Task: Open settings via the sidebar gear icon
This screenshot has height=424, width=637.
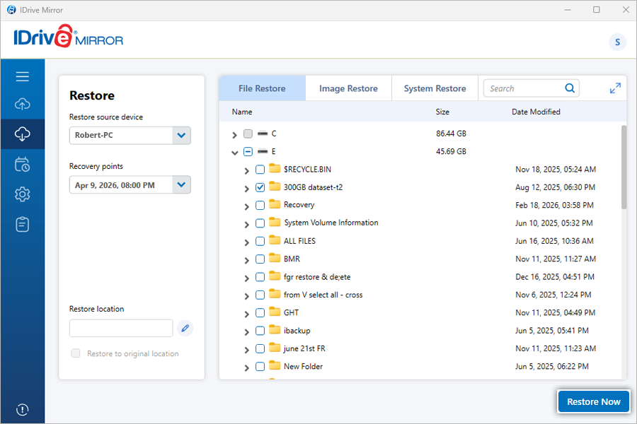Action: [22, 194]
